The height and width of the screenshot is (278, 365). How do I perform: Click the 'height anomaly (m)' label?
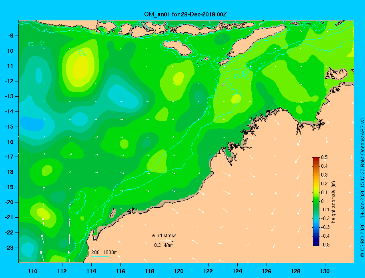click(x=333, y=202)
